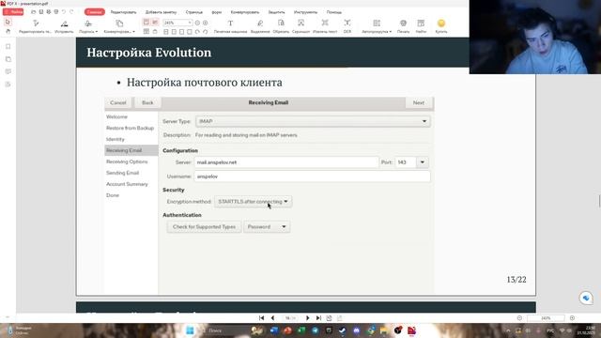
Task: Open the Автопрокрутка dropdown
Action: 377,26
